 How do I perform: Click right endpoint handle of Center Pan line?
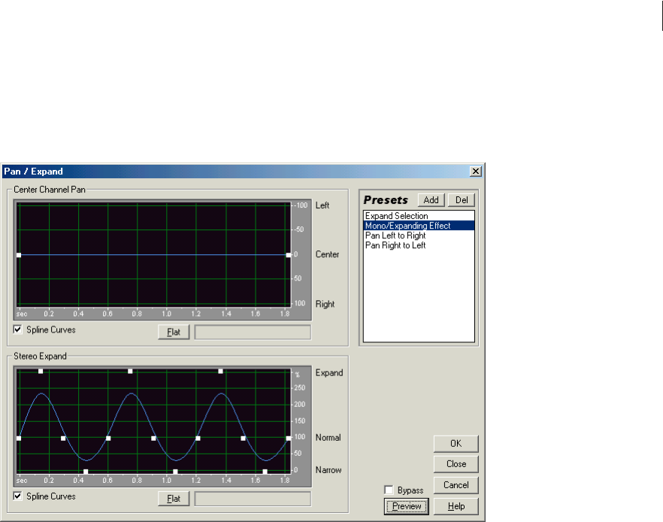coord(289,255)
